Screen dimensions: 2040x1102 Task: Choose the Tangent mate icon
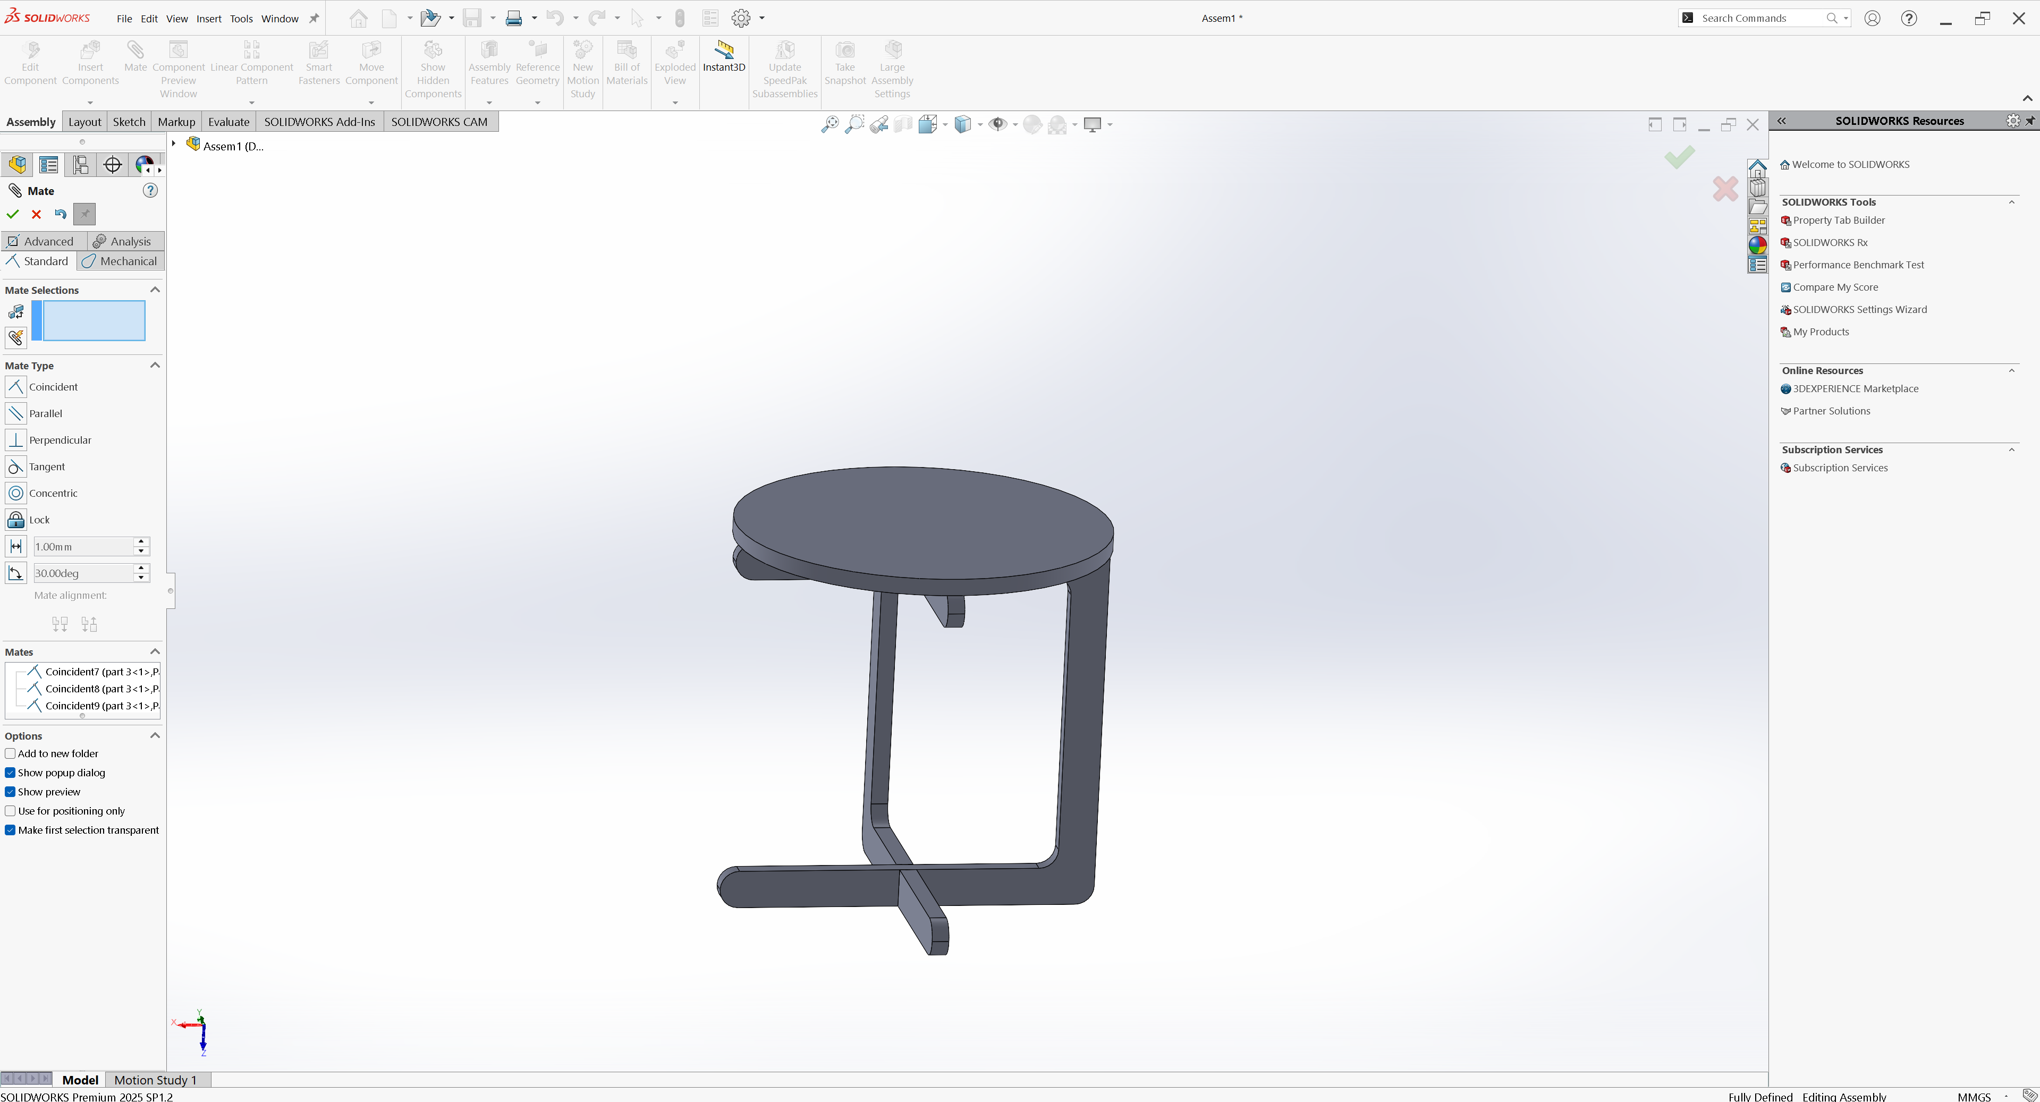[x=16, y=467]
